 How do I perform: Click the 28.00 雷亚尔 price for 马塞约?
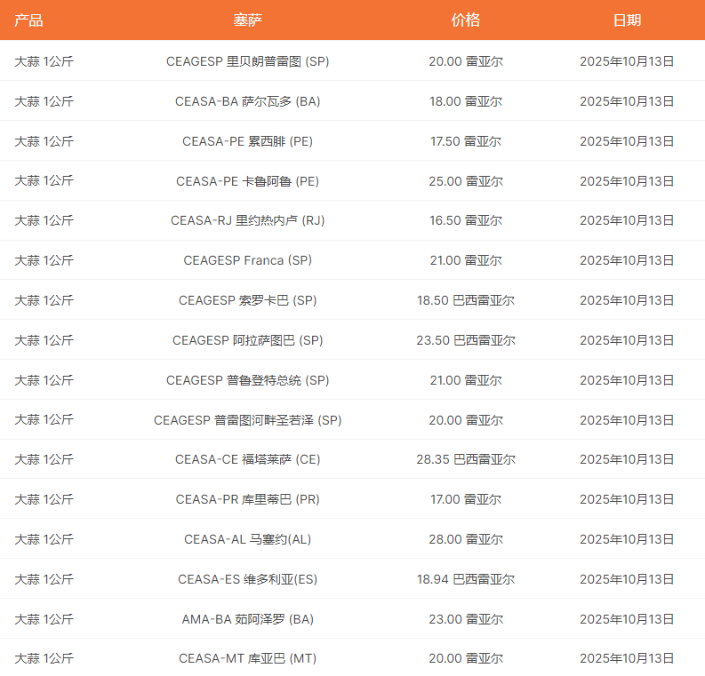(465, 539)
